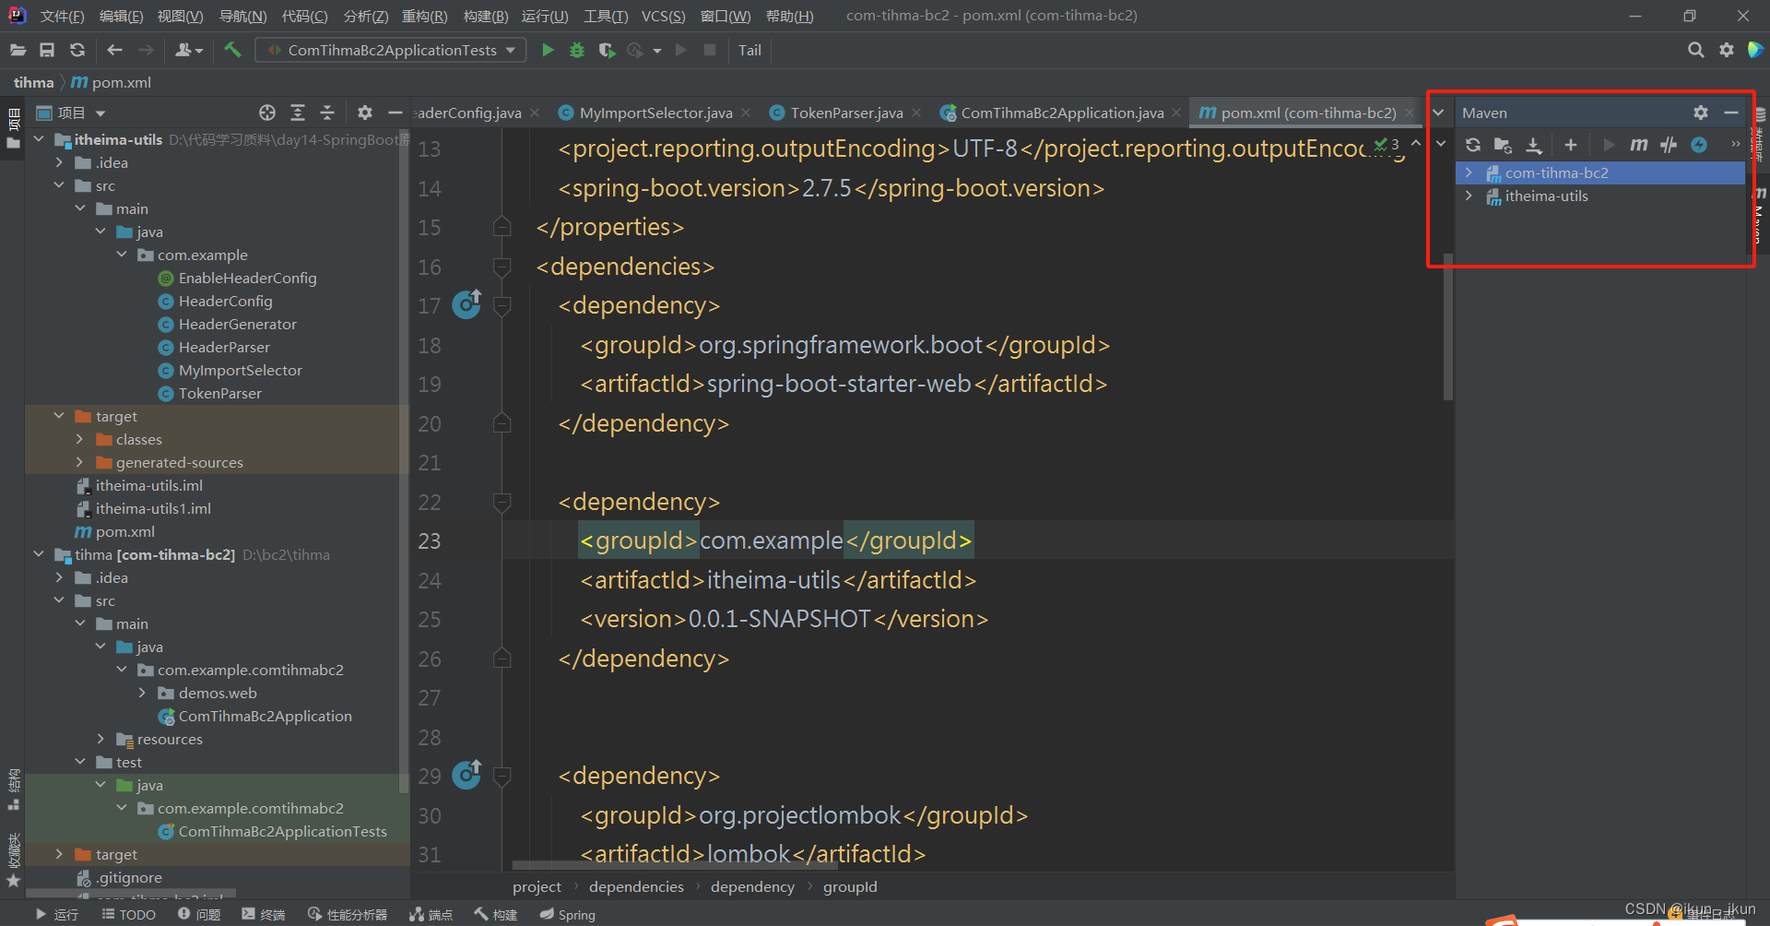Click the gutter icon on line 17
This screenshot has width=1770, height=926.
coord(466,304)
